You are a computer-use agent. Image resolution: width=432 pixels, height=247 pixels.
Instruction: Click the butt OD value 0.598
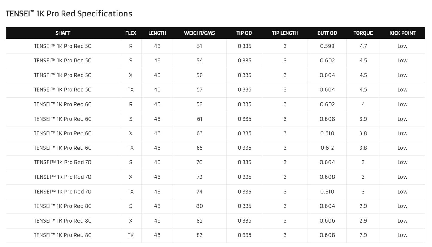tap(327, 46)
